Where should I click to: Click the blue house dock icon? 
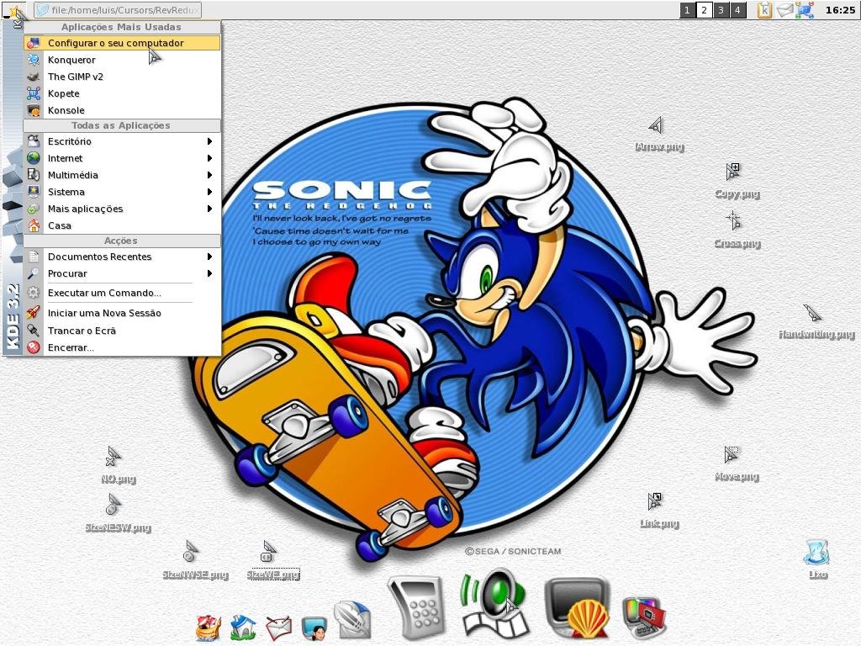click(x=243, y=627)
